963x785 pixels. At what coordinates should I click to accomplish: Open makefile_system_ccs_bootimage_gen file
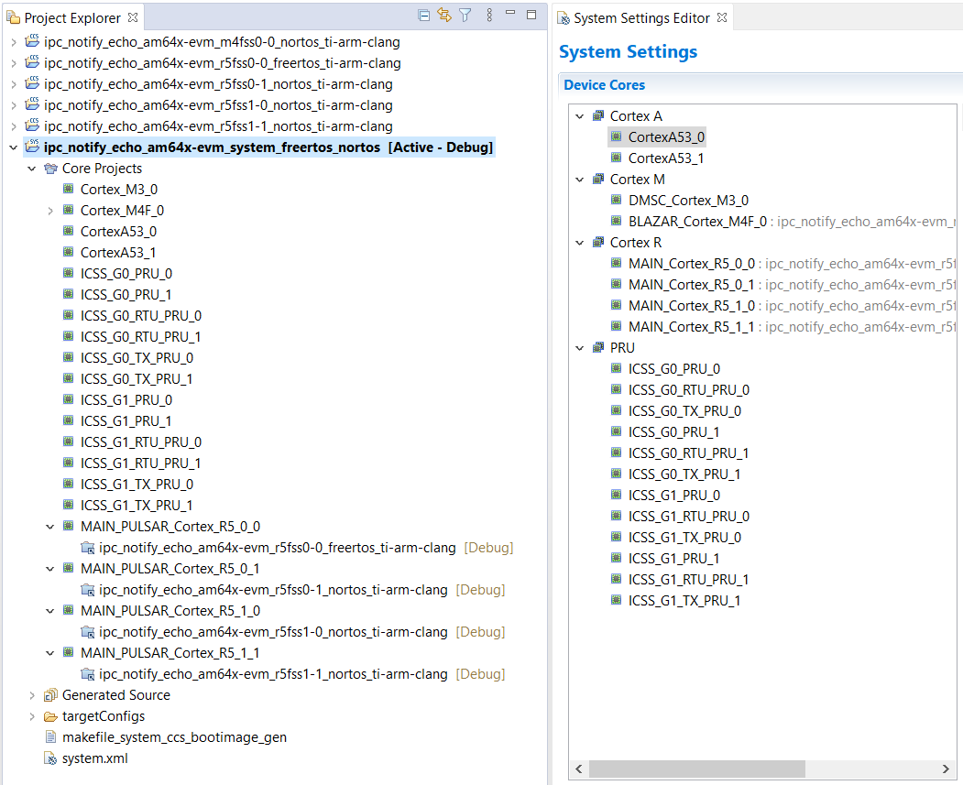coord(174,737)
